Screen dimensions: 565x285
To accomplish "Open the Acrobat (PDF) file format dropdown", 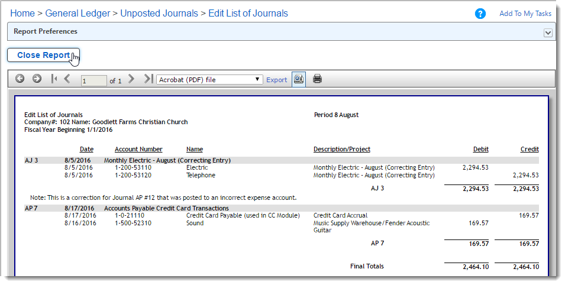I will coord(209,80).
